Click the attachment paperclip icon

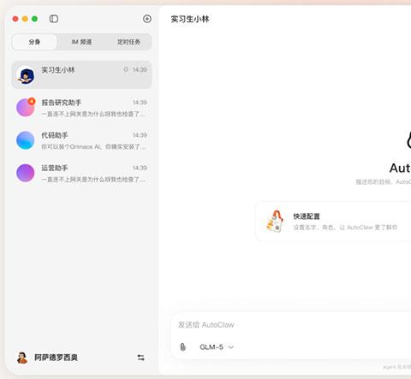[182, 346]
